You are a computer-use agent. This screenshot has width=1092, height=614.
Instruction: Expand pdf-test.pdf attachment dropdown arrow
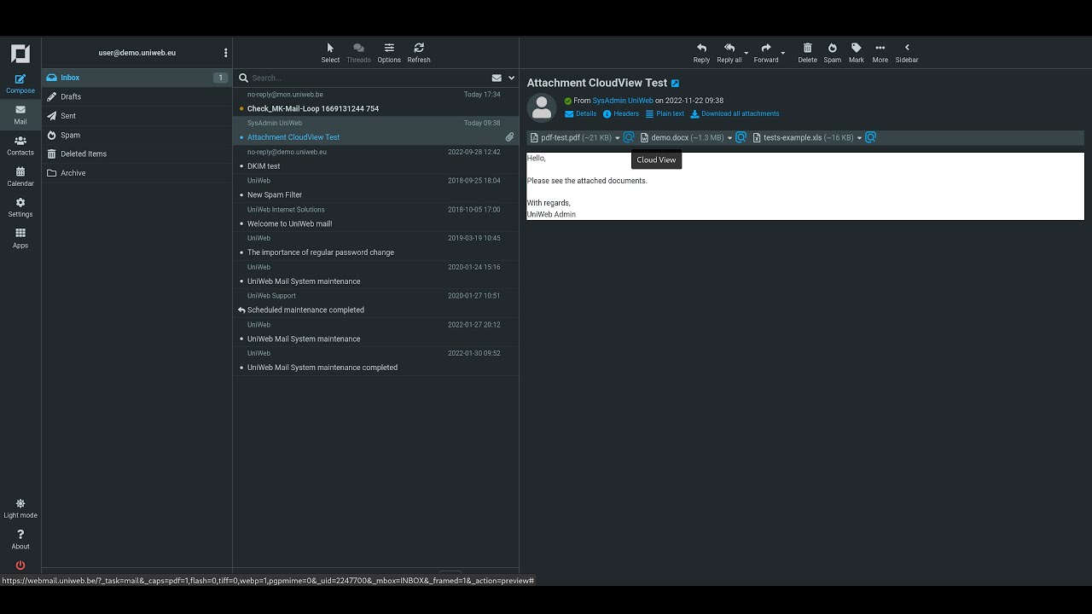tap(618, 138)
